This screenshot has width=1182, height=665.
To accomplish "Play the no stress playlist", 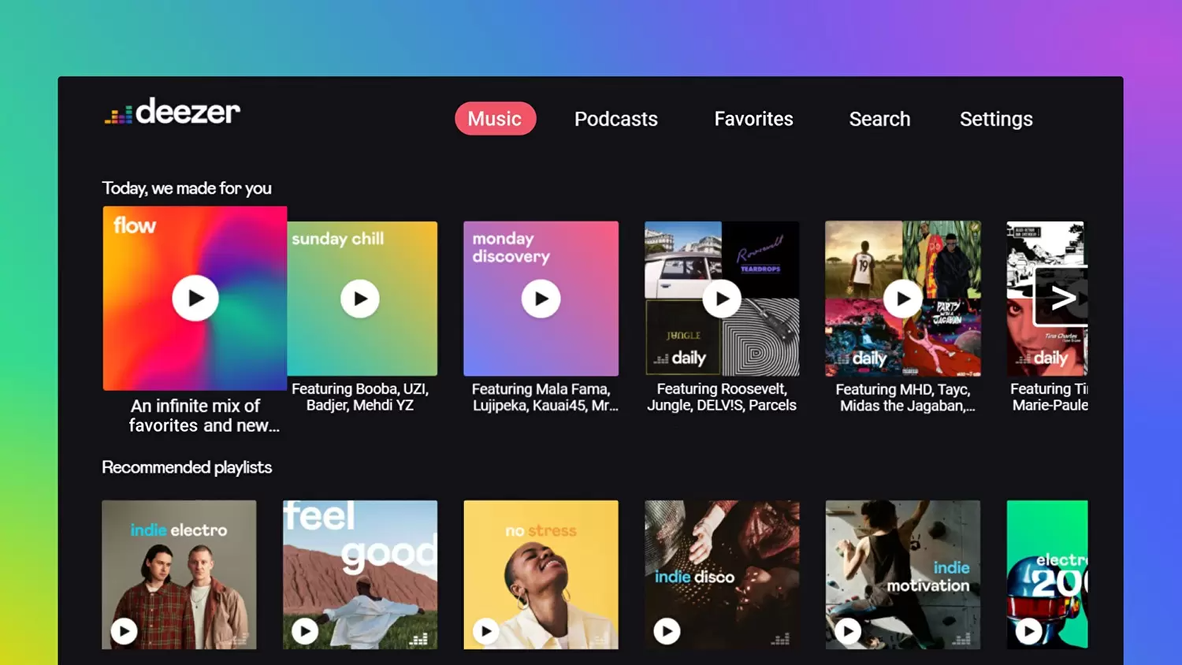I will (486, 631).
